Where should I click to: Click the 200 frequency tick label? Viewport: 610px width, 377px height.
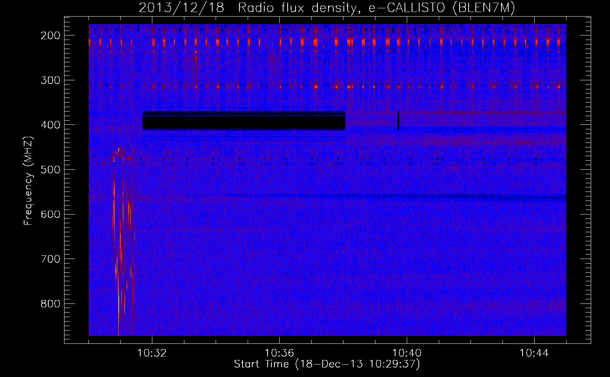point(50,35)
